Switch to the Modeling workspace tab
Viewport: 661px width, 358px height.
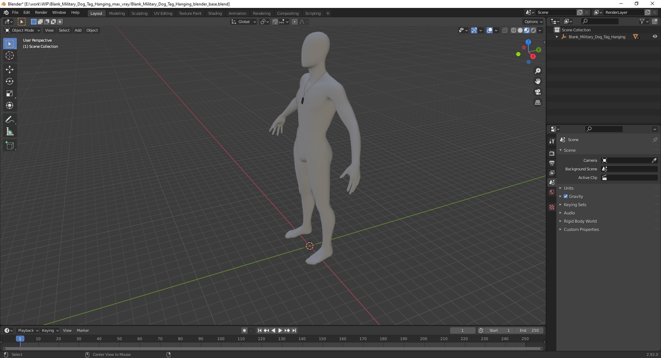tap(117, 13)
